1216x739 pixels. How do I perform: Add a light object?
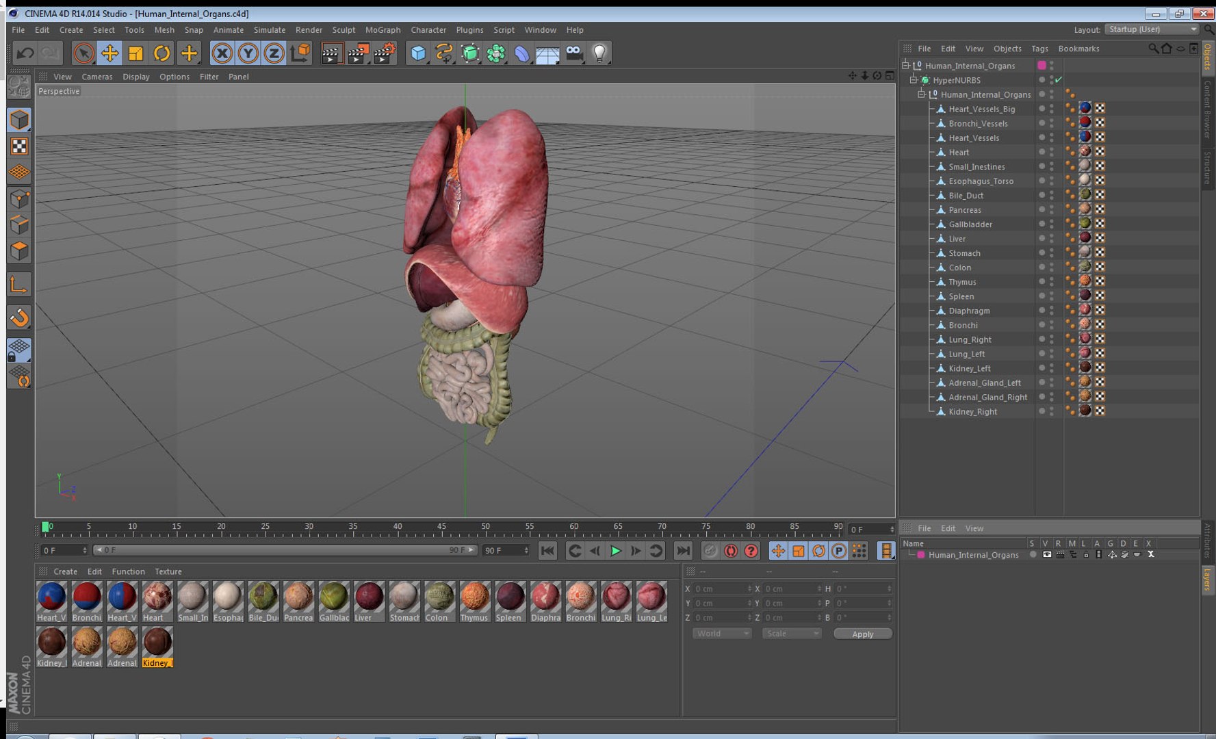point(599,53)
